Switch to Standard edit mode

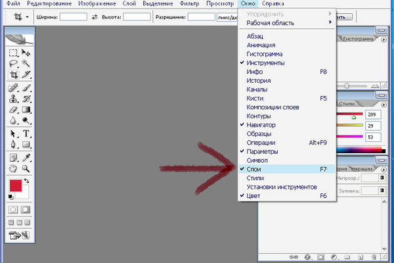[x=13, y=209]
